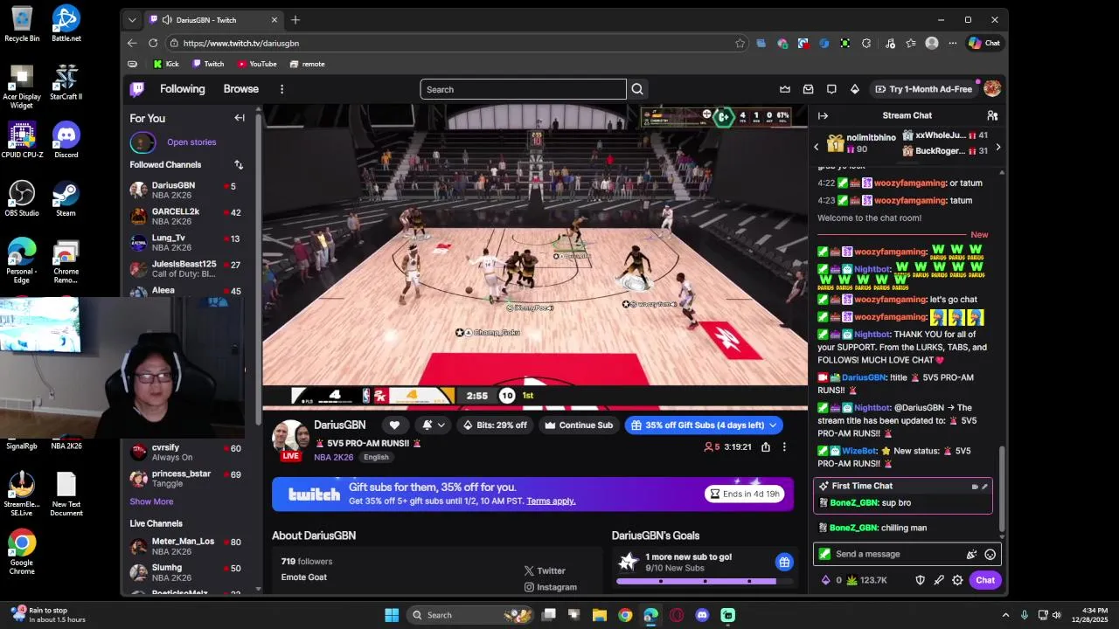The width and height of the screenshot is (1119, 629).
Task: Open JulesIsBeast125 followed channel
Action: click(186, 268)
